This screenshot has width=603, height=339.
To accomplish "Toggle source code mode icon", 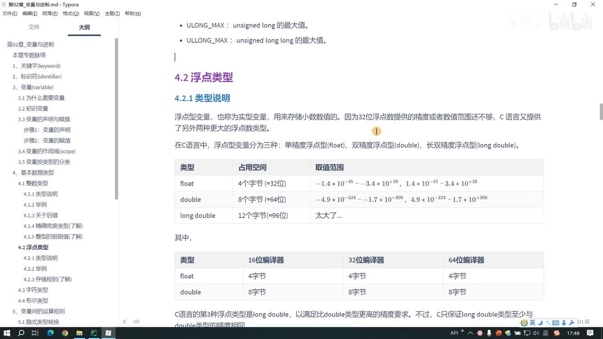I will tap(136, 322).
